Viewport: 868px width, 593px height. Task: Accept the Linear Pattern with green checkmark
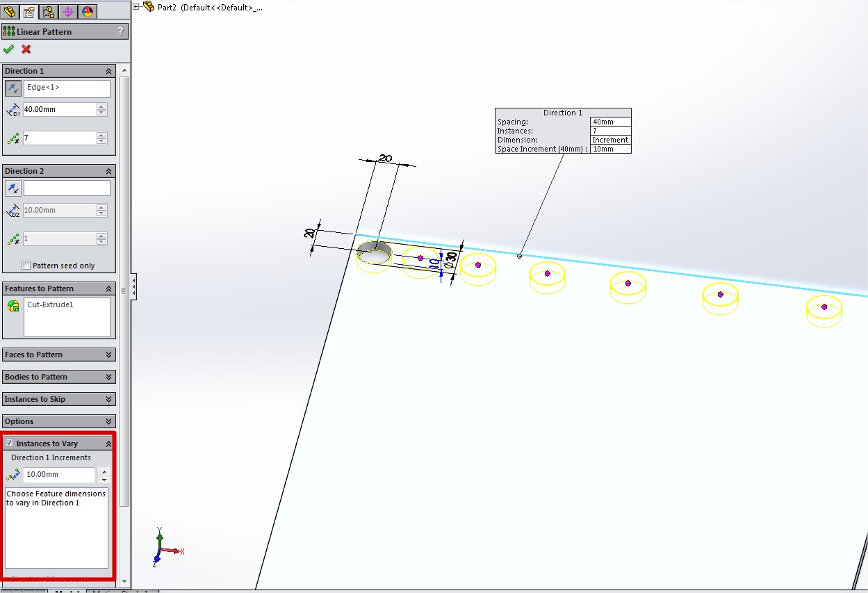(8, 49)
